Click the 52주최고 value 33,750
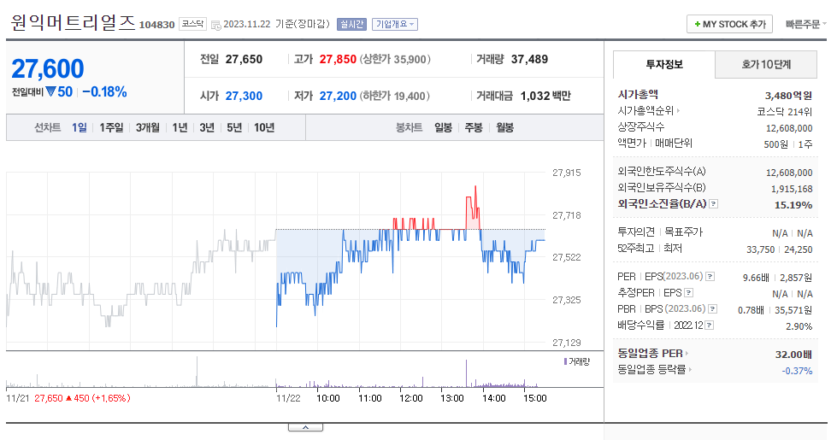837x440 pixels. click(760, 249)
